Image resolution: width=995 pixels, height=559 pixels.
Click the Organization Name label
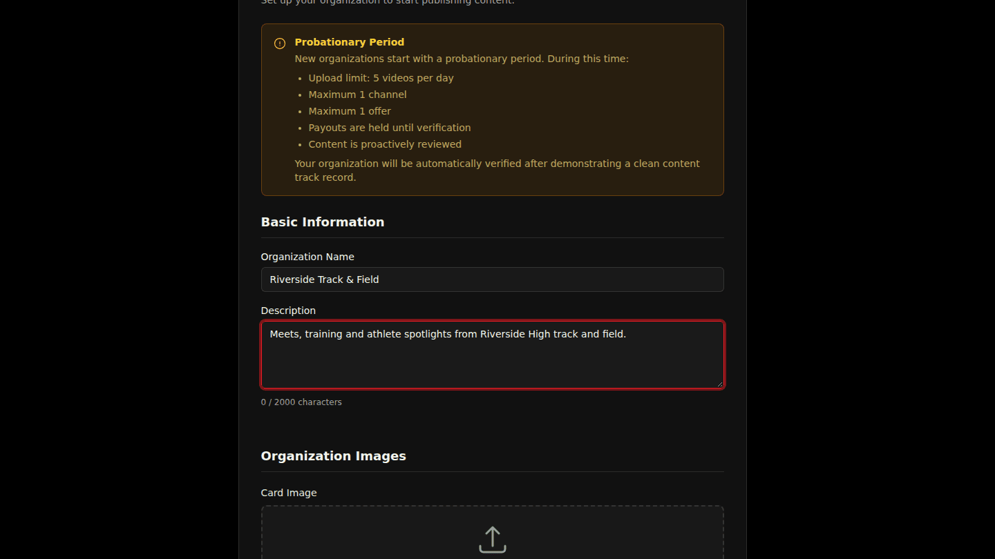tap(307, 257)
